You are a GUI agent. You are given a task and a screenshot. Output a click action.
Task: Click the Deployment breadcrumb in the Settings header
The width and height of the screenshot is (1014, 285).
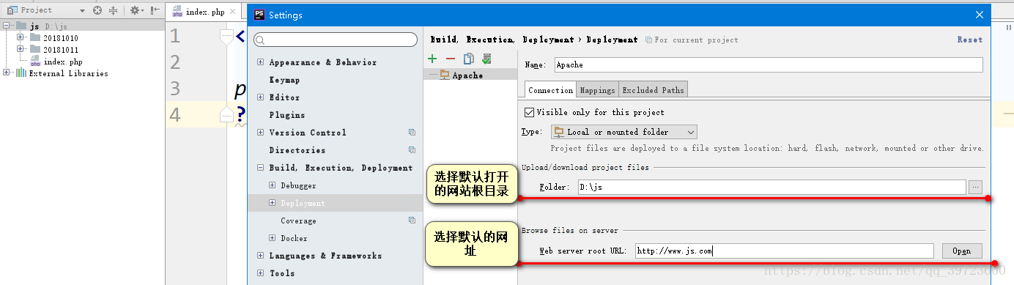[612, 40]
